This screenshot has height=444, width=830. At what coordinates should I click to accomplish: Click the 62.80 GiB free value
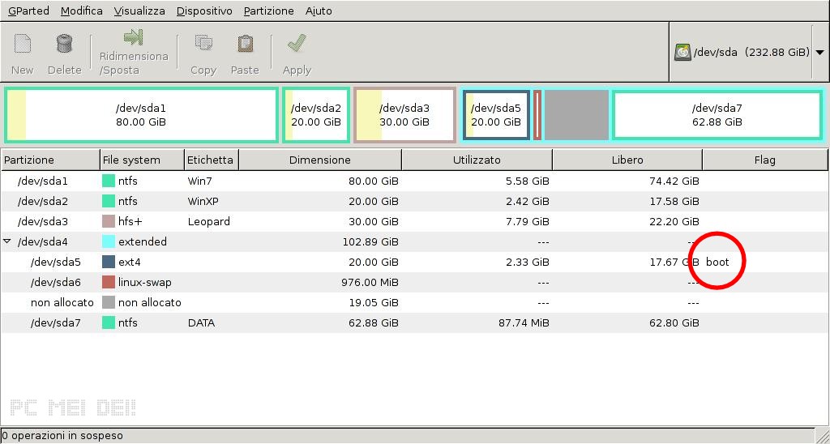[x=674, y=322]
